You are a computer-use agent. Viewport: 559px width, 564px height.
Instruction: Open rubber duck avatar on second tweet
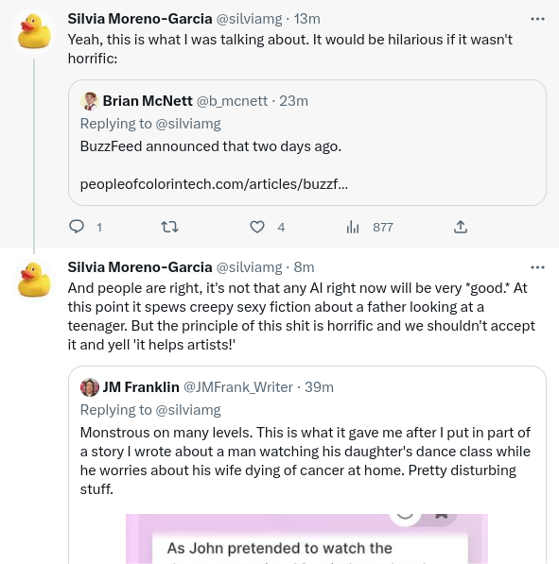pos(34,281)
